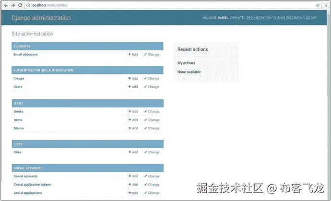
Task: Open the Email addresses model link
Action: tap(25, 55)
